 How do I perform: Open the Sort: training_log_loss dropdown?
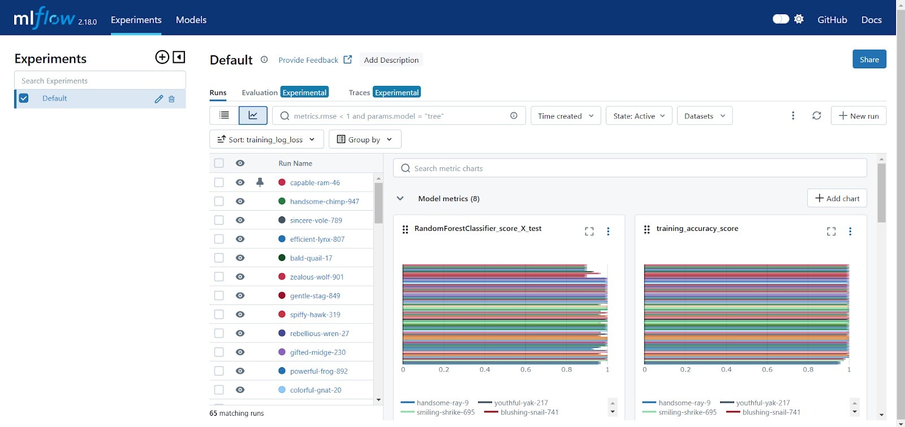click(266, 140)
